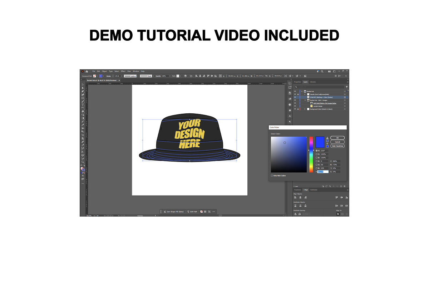Select the Direct Selection tool

(x=83, y=88)
